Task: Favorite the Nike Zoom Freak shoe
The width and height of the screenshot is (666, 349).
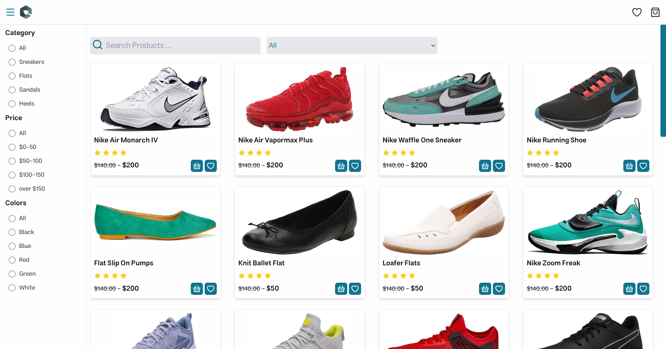Action: pyautogui.click(x=643, y=289)
